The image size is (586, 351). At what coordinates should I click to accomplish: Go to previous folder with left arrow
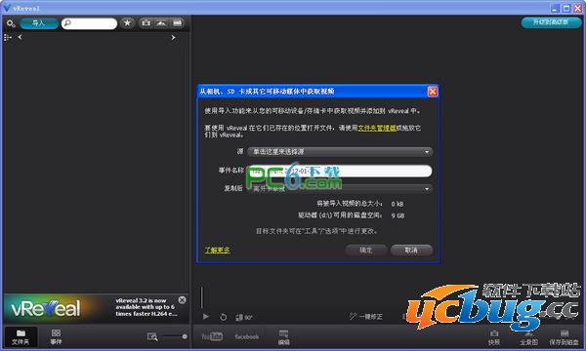click(20, 37)
